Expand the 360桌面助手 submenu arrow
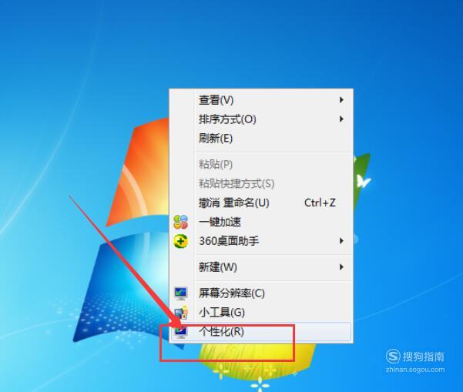Viewport: 463px width, 392px height. click(x=341, y=241)
